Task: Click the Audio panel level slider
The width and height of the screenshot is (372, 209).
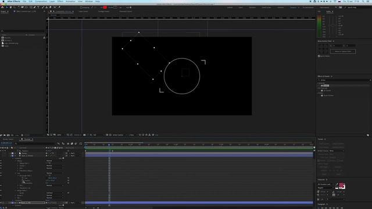Action: click(333, 26)
